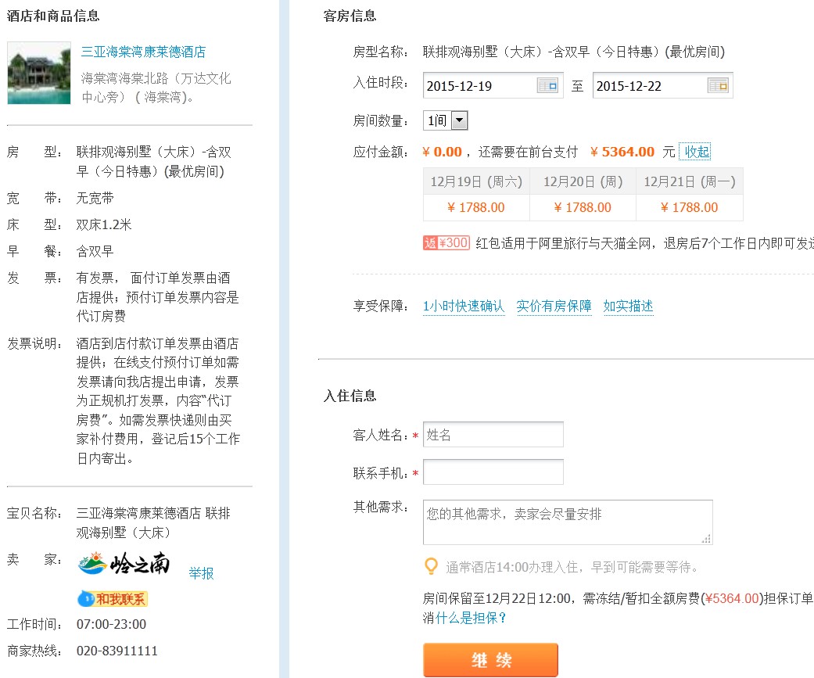814x678 pixels.
Task: Click the 和我联系 chat icon
Action: click(x=113, y=599)
